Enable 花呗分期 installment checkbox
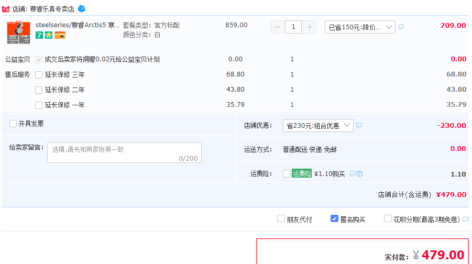 point(388,219)
